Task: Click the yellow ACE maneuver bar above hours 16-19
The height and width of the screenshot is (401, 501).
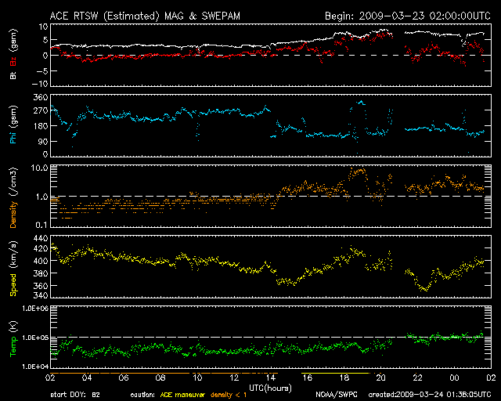Action: click(x=335, y=373)
